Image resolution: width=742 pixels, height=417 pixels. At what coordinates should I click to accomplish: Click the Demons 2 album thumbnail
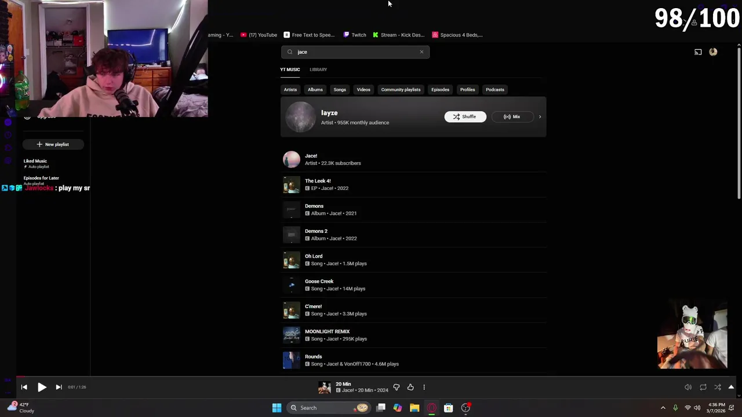(x=292, y=235)
